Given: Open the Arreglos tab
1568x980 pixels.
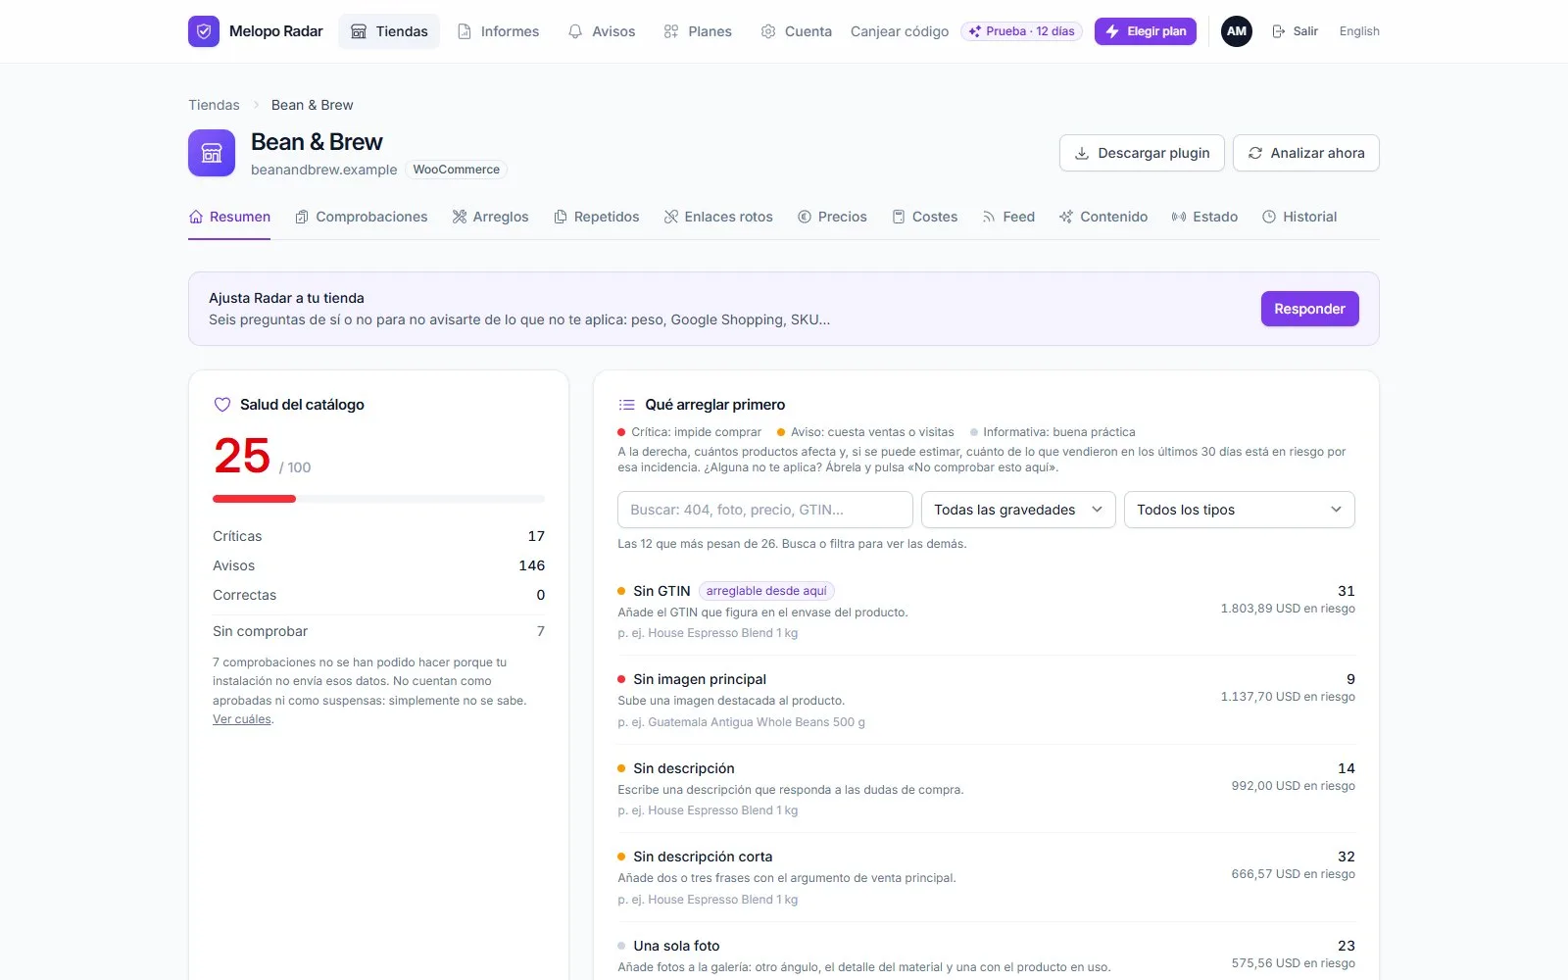Looking at the screenshot, I should (490, 217).
